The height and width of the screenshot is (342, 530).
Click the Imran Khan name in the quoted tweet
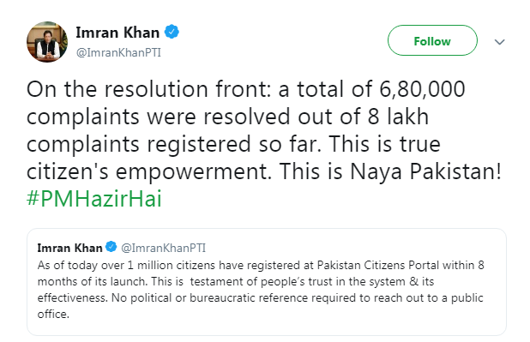[x=69, y=248]
